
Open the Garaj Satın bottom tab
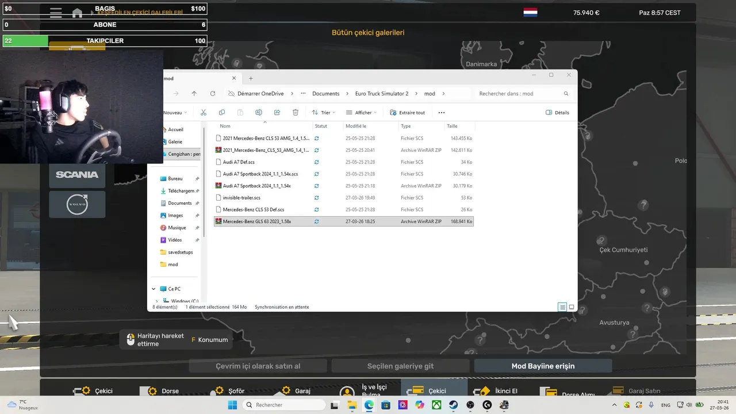pos(637,390)
